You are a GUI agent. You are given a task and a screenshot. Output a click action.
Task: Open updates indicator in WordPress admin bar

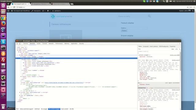click(x=44, y=11)
